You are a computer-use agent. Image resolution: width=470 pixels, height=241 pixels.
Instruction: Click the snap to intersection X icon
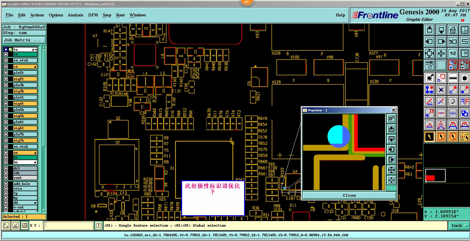[441, 90]
